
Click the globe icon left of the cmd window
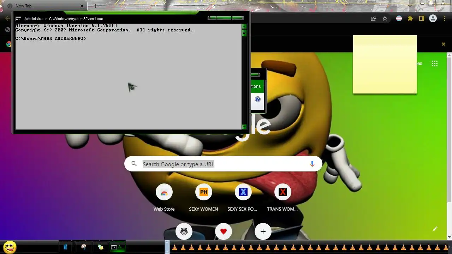pyautogui.click(x=8, y=30)
